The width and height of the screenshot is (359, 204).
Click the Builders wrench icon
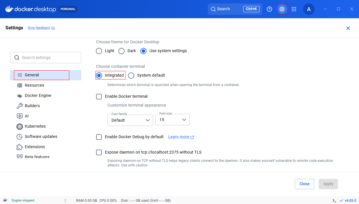click(x=20, y=106)
